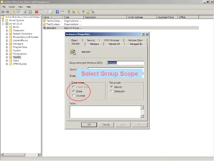Click the TestOUComp... folder icon in list
The width and height of the screenshot is (214, 161).
tap(44, 21)
